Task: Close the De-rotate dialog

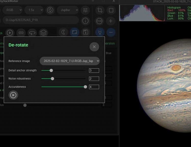Action: pos(94,47)
